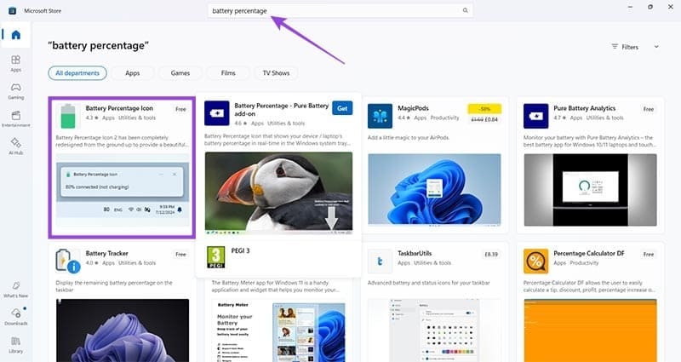Click the Battery Percentage - Pure Battery add-on title
The image size is (681, 362).
(282, 110)
